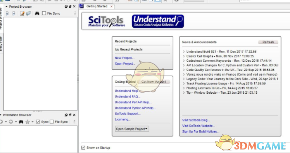
Task: Open the star favorites dropdown arrow
Action: pyautogui.click(x=33, y=122)
